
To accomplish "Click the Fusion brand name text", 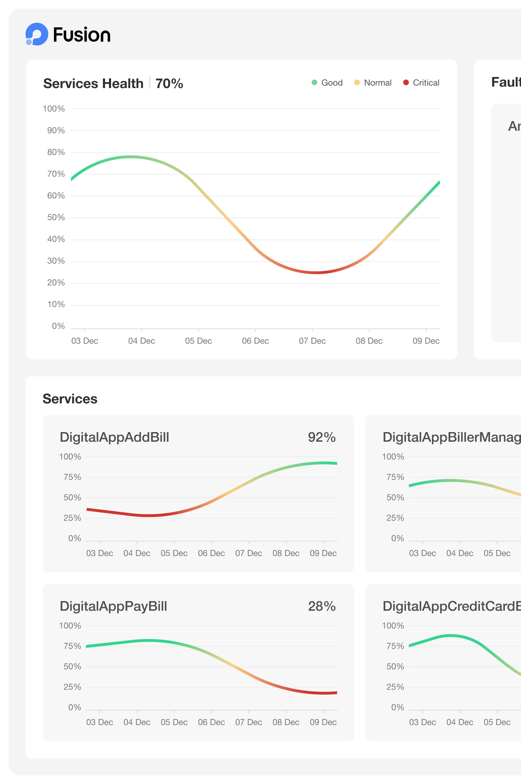I will pyautogui.click(x=82, y=35).
